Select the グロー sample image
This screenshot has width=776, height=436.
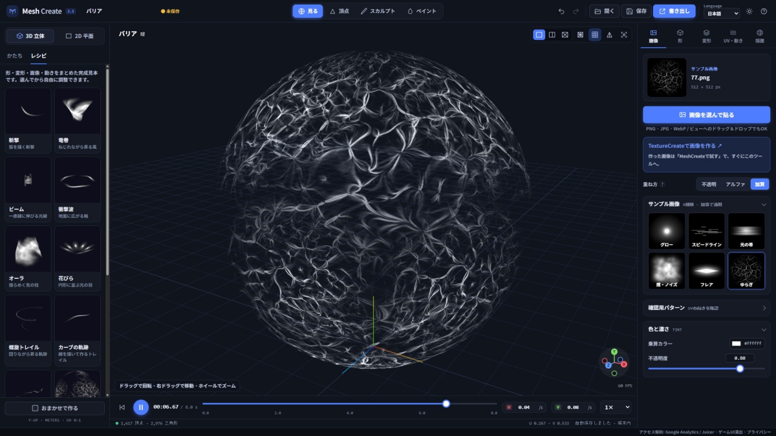point(667,231)
